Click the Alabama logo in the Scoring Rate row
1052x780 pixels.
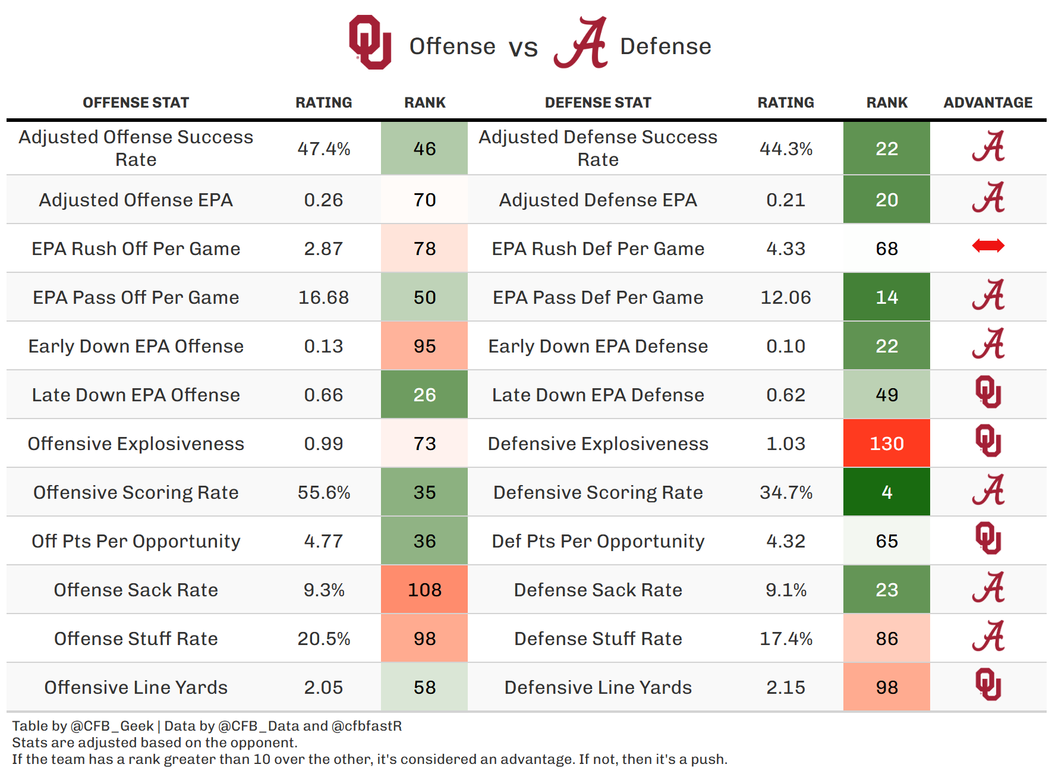click(988, 490)
